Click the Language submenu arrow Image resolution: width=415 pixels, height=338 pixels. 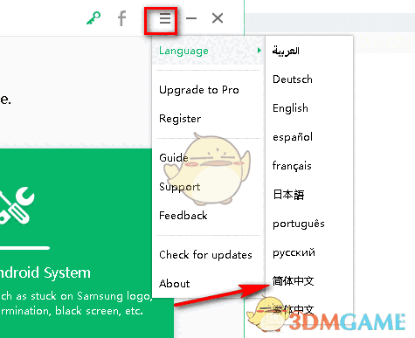click(259, 51)
